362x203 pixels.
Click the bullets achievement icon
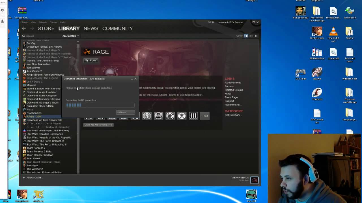click(193, 116)
